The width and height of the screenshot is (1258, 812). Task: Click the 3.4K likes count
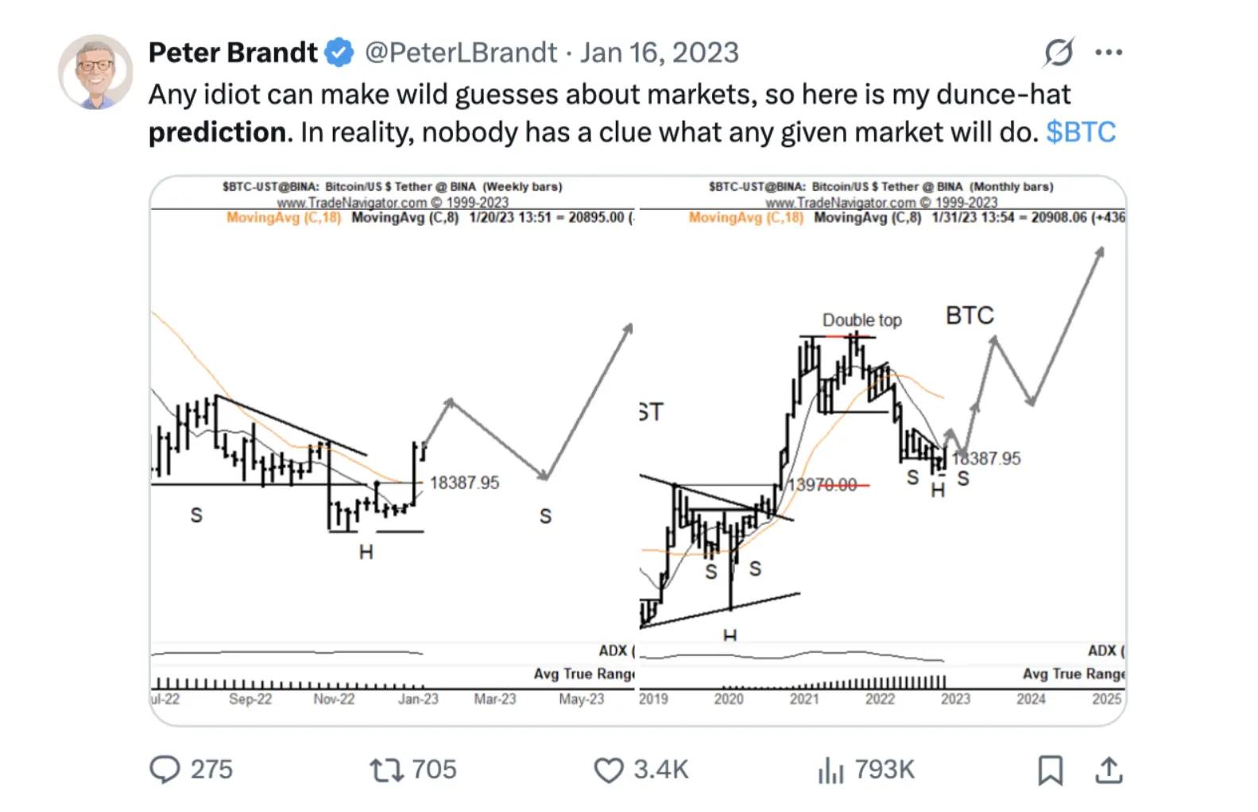[660, 769]
